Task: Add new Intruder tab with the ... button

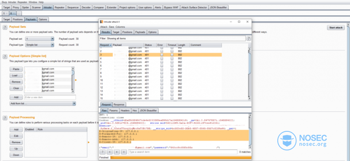Action: click(19, 13)
